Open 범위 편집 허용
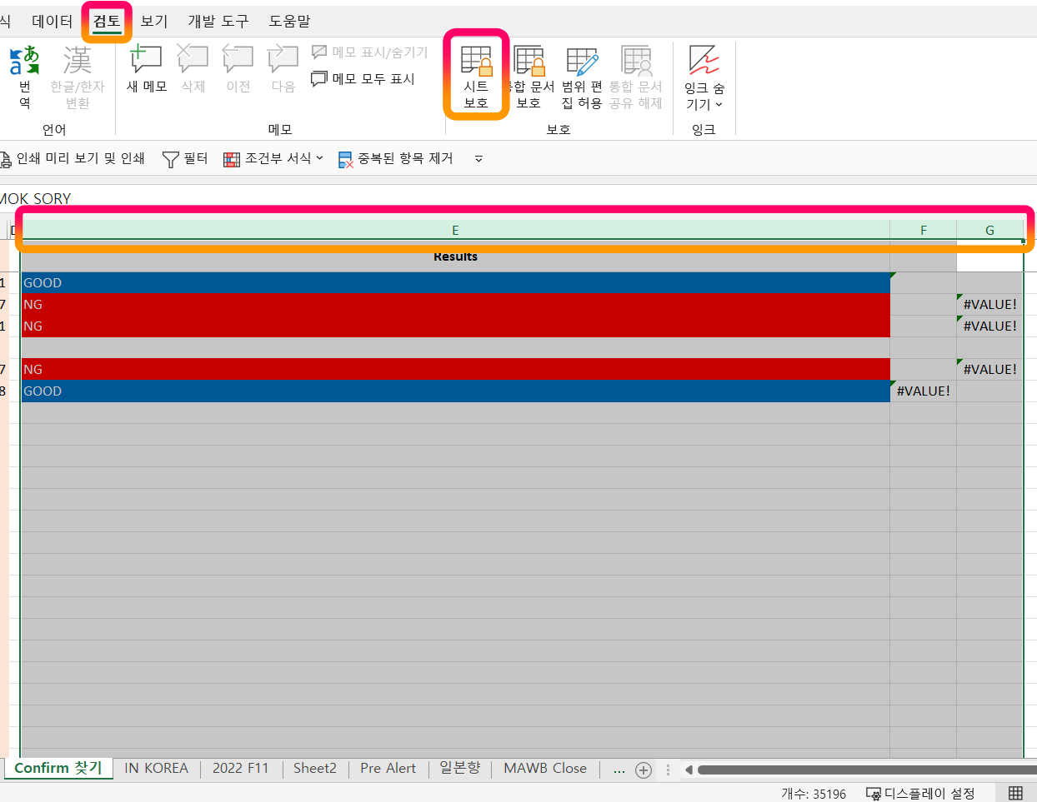The width and height of the screenshot is (1037, 802). pyautogui.click(x=582, y=77)
